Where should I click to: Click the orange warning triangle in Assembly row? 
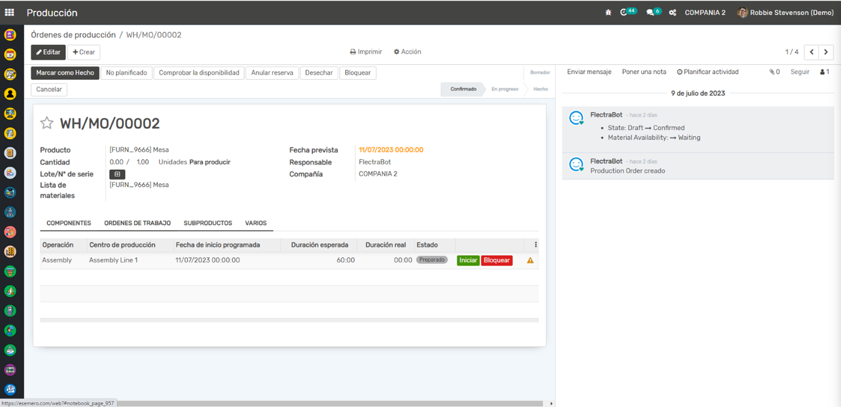pos(530,260)
